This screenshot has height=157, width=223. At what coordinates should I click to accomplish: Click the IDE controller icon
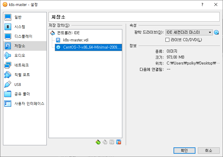click(52, 33)
